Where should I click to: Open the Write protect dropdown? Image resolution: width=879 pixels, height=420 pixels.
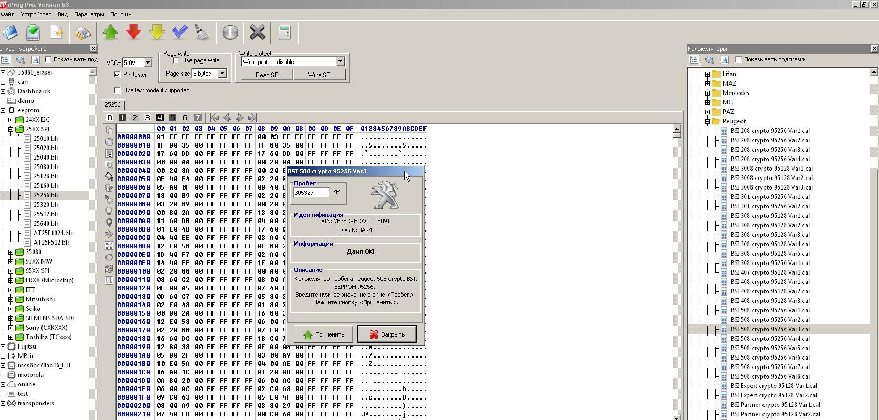(x=340, y=62)
